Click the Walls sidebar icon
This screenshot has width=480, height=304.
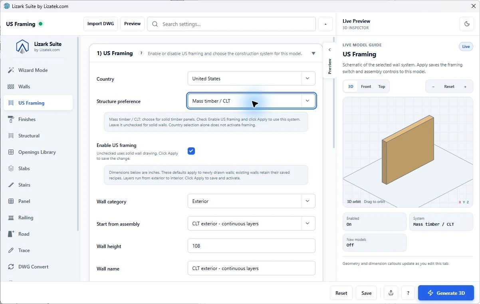pyautogui.click(x=11, y=87)
